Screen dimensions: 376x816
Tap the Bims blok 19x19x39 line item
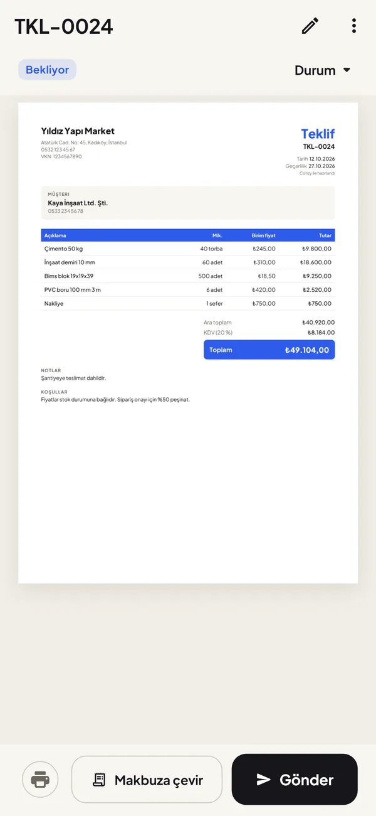[x=69, y=276]
